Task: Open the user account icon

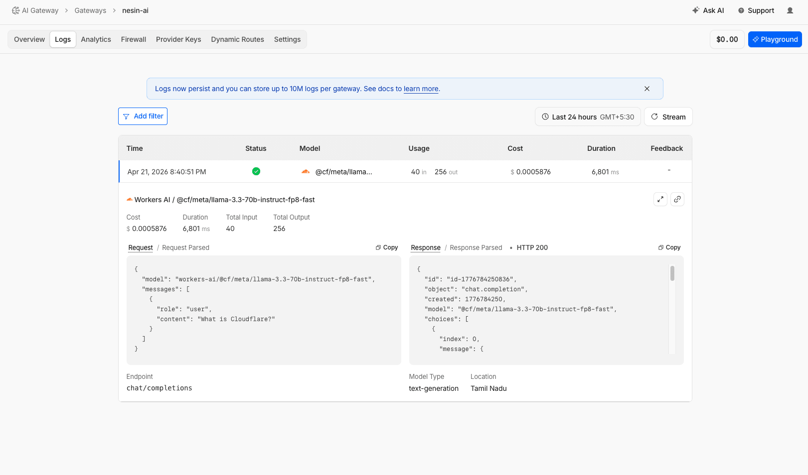Action: point(790,10)
